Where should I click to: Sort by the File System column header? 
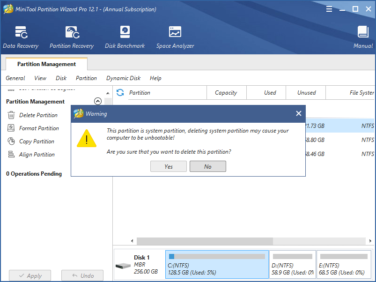click(350, 93)
